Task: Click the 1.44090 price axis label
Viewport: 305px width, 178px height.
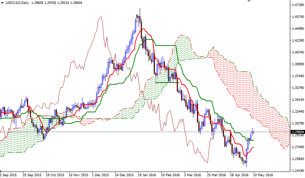Action: (298, 29)
